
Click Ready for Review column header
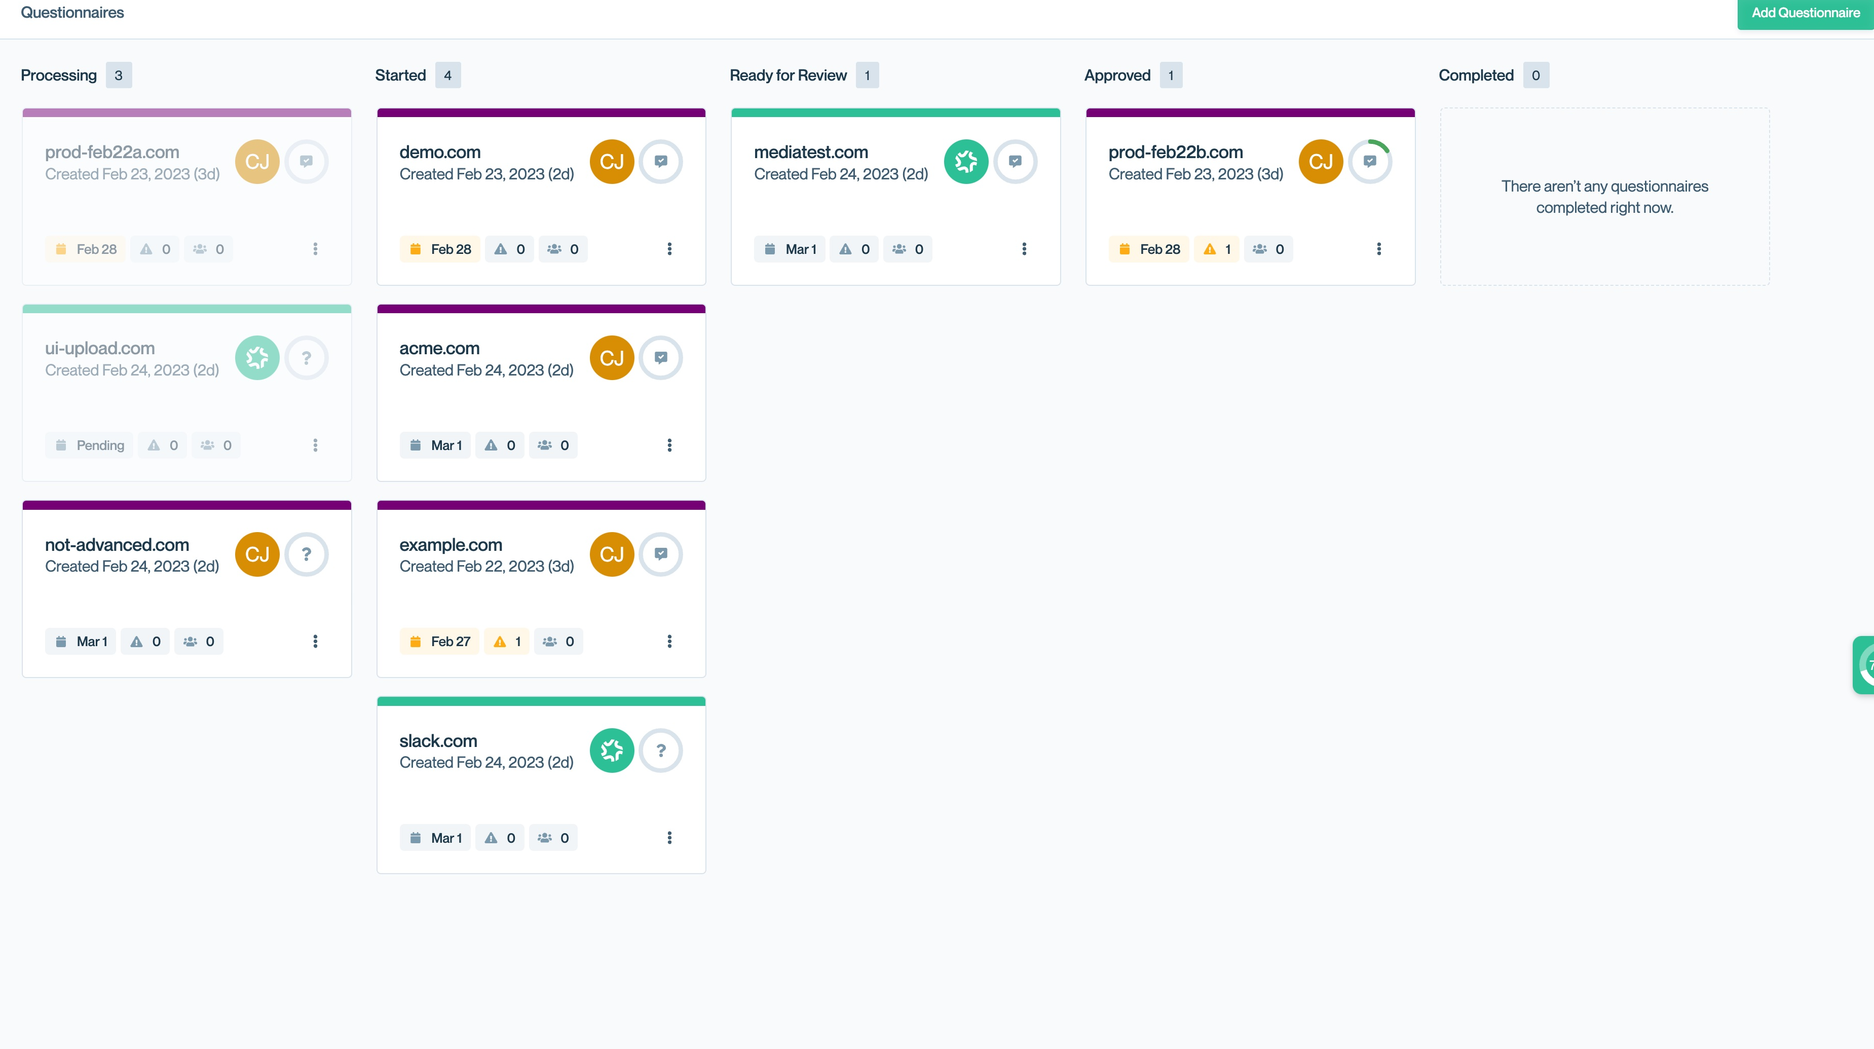pos(788,75)
